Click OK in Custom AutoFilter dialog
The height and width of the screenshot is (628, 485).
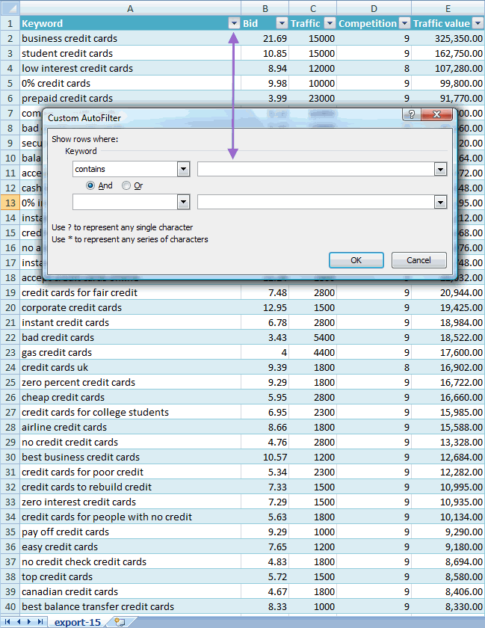point(356,260)
